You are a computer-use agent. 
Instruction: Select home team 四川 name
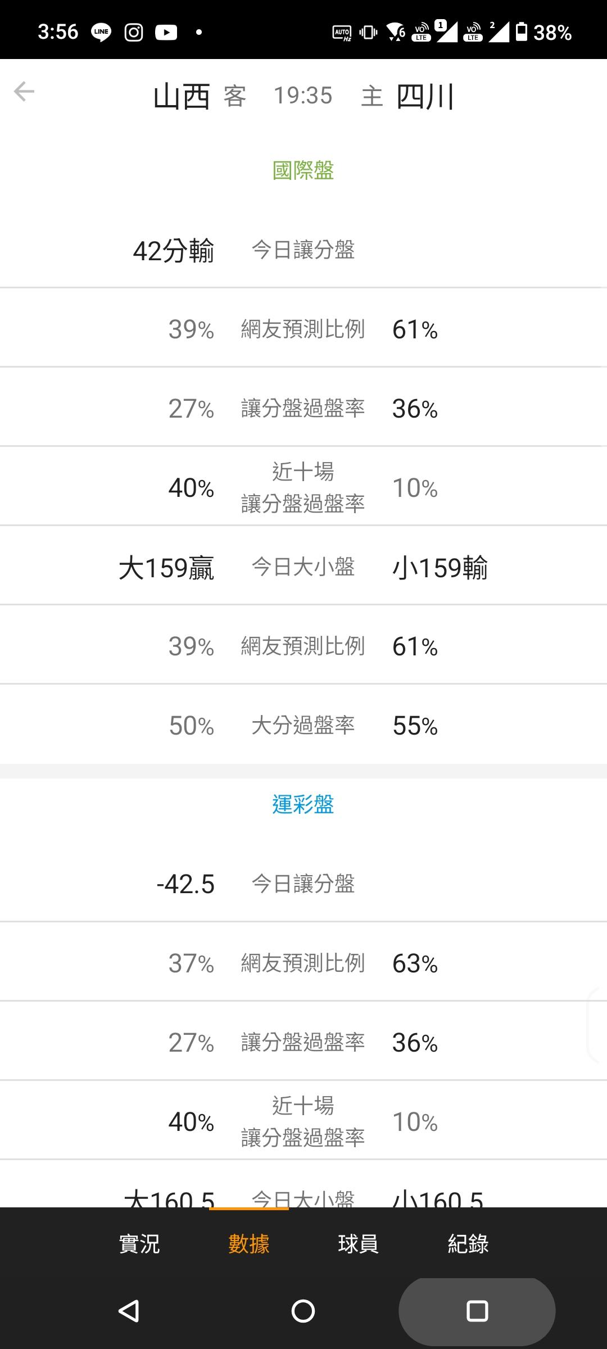[425, 96]
